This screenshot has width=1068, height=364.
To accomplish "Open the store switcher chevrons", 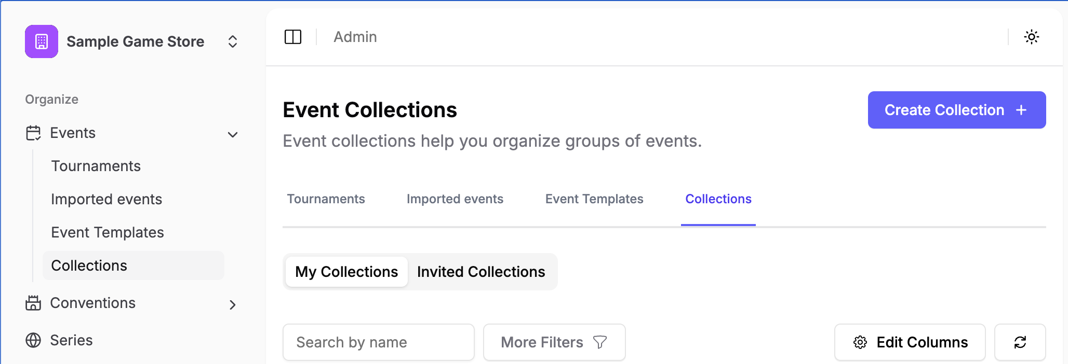I will point(233,41).
